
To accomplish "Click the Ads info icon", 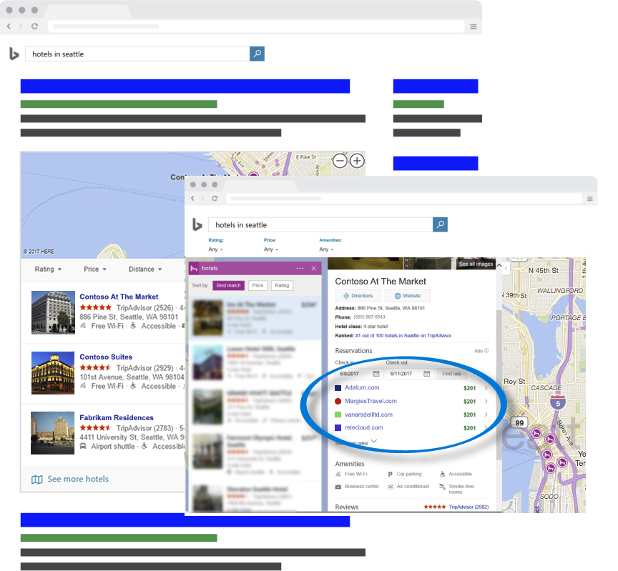I will [486, 350].
